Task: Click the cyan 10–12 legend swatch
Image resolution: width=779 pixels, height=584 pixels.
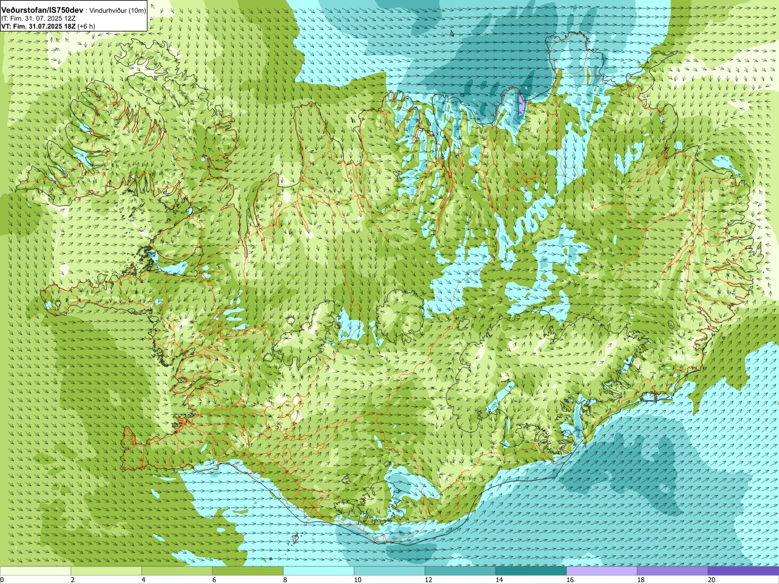Action: [389, 571]
